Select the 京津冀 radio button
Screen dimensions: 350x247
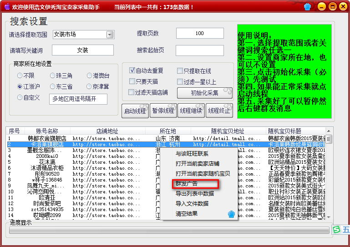89,86
